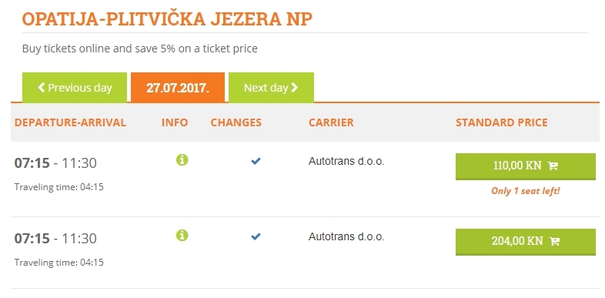Click info icon for 204,00 KN trip

(182, 235)
